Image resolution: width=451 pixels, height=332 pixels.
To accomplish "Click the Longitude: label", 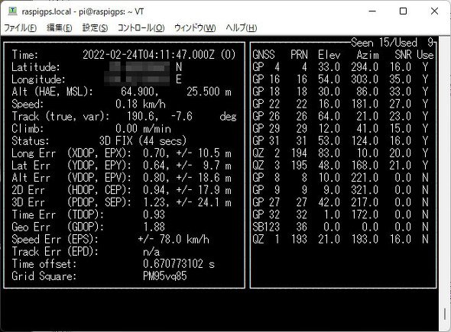I will coord(38,79).
